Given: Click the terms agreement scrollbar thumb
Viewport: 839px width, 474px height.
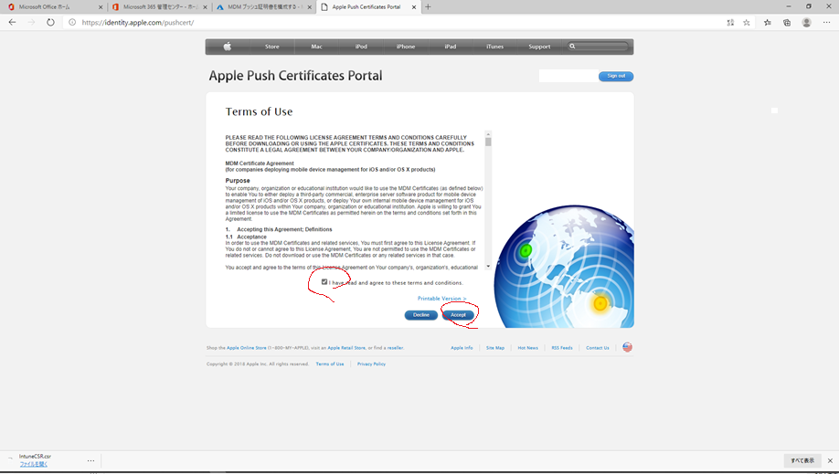Looking at the screenshot, I should click(488, 142).
